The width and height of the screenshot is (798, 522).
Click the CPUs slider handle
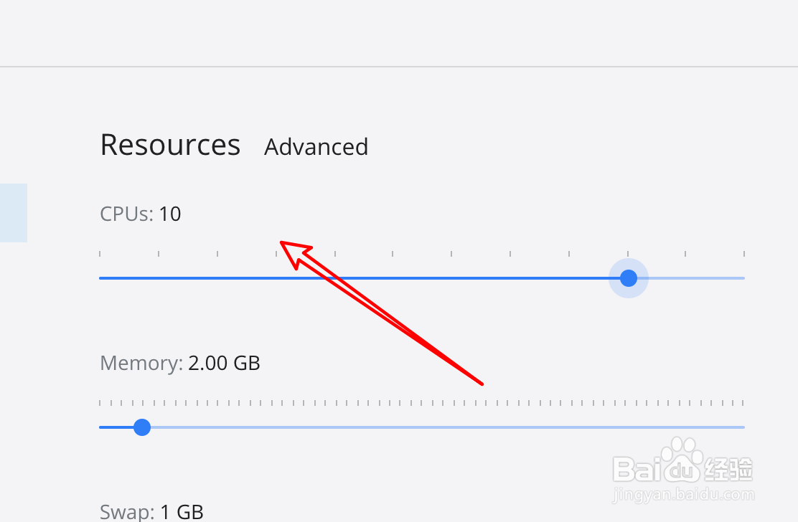629,277
